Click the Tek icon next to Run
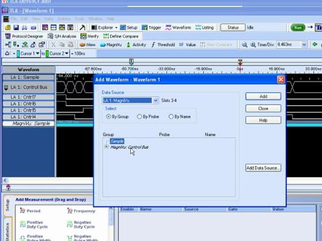Screen dimensions: 322x241 click(x=319, y=27)
